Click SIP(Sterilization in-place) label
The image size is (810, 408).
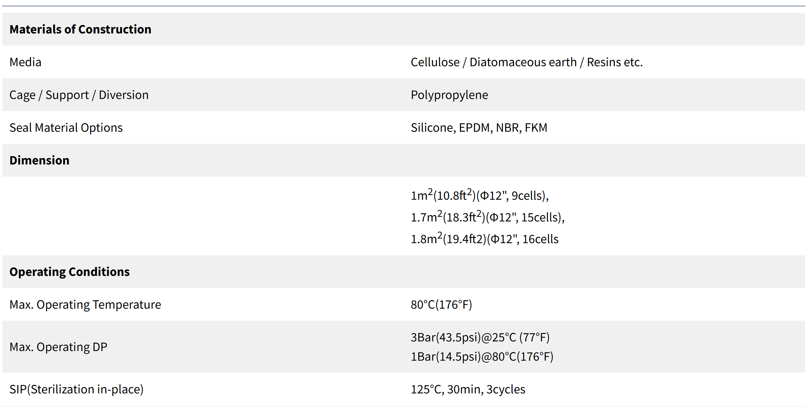tap(77, 389)
